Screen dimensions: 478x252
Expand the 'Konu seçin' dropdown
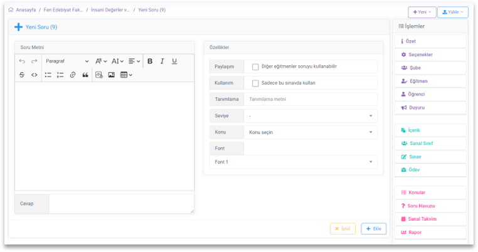(x=311, y=132)
